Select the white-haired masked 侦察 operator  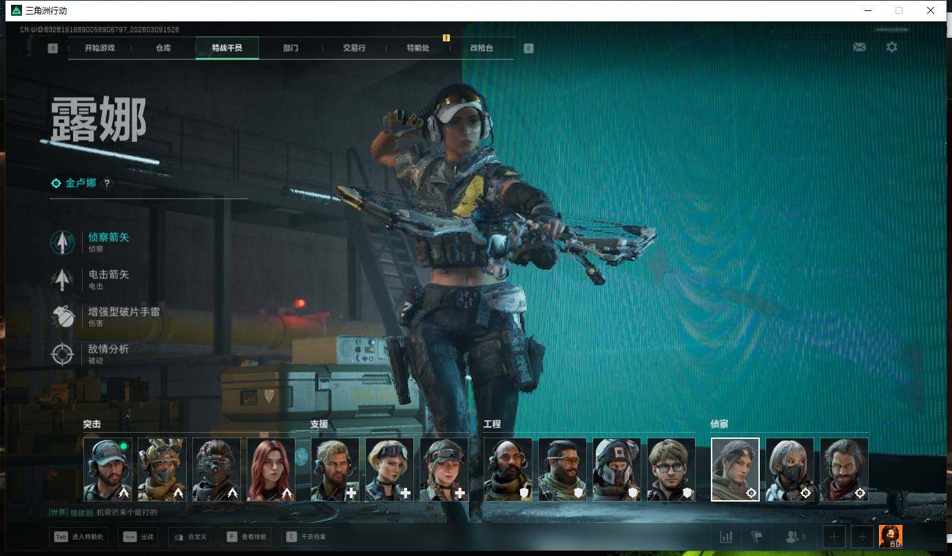789,469
